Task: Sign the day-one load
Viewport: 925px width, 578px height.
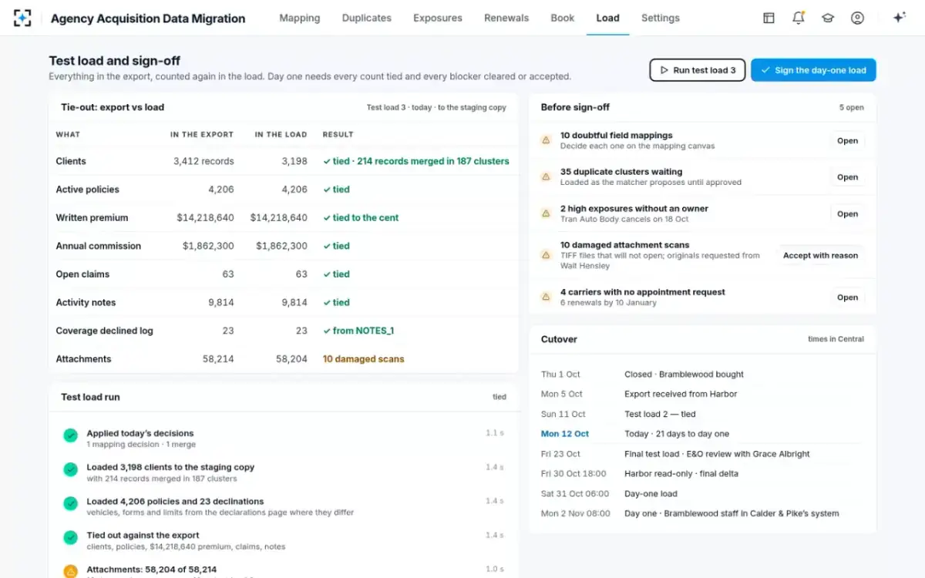Action: (x=813, y=70)
